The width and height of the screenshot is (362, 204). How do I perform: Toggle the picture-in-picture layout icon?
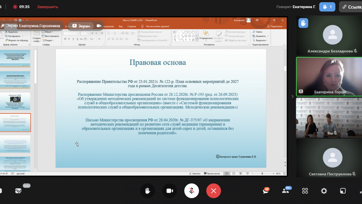pyautogui.click(x=343, y=191)
